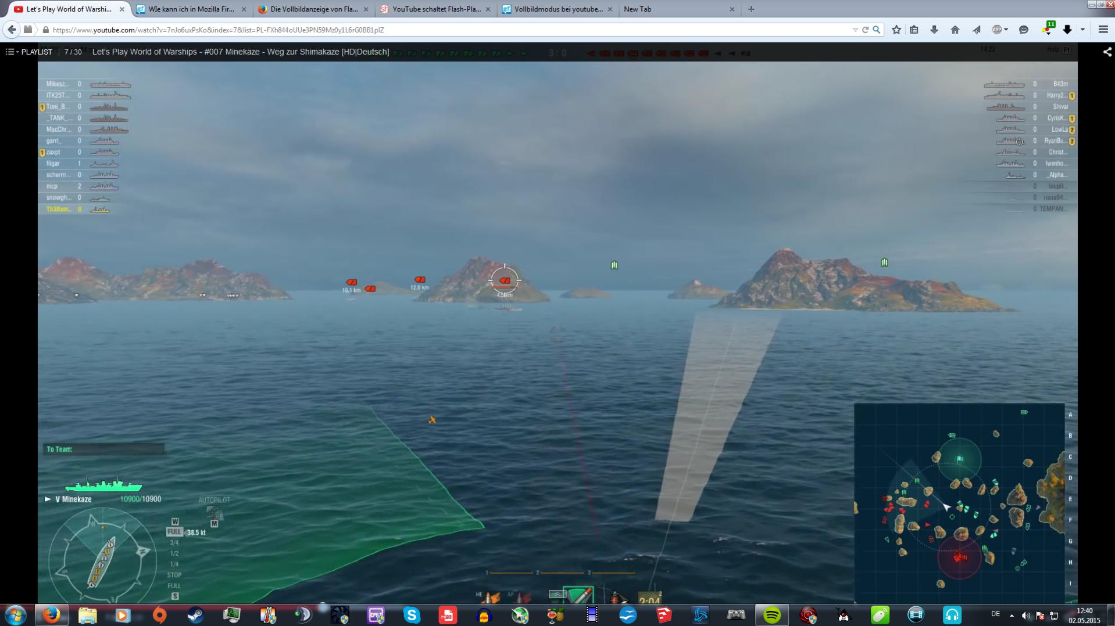1115x626 pixels.
Task: Open TeamSpeak from the taskbar
Action: (303, 615)
